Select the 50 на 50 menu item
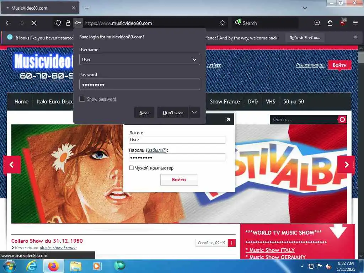Viewport: 364px width, 273px height. pyautogui.click(x=293, y=101)
